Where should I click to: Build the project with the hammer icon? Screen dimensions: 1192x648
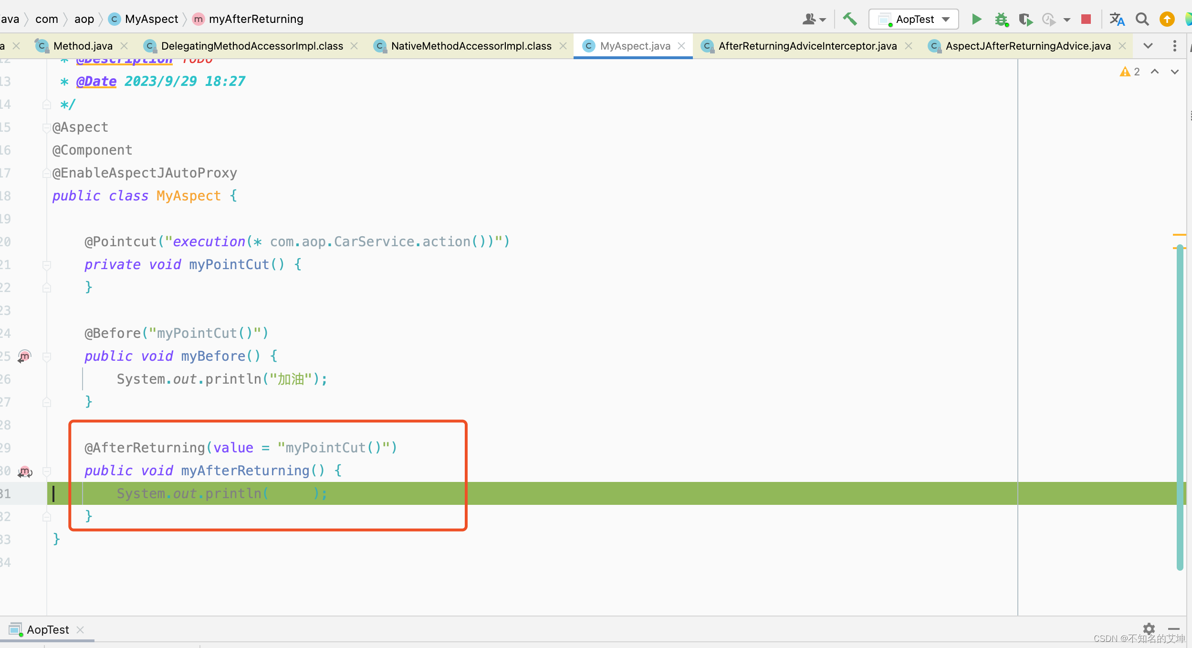(849, 19)
